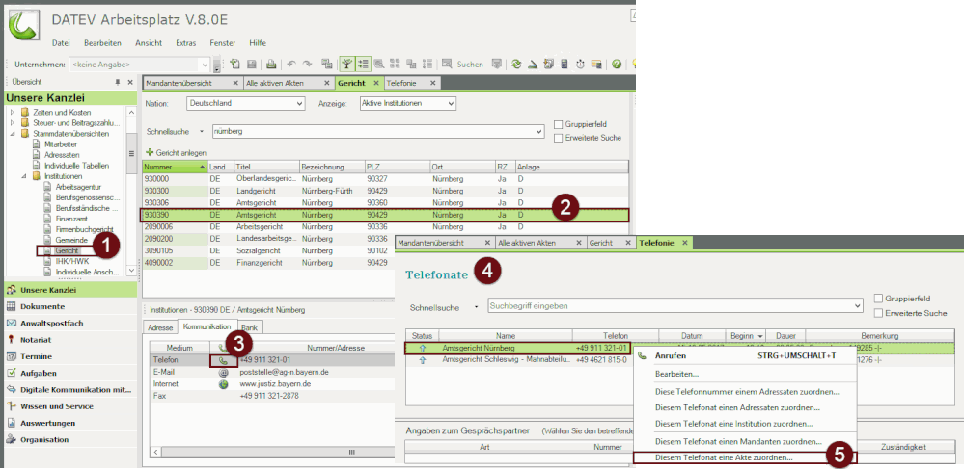Click the help question mark toolbar icon
964x469 pixels.
click(x=616, y=64)
